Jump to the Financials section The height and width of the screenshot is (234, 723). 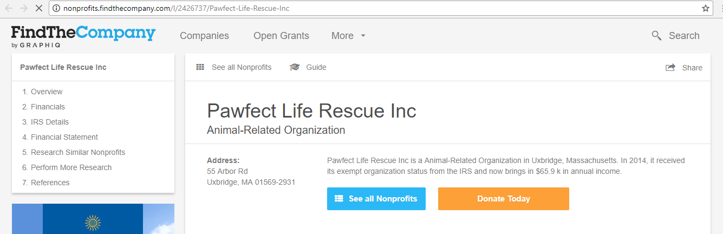pos(48,107)
